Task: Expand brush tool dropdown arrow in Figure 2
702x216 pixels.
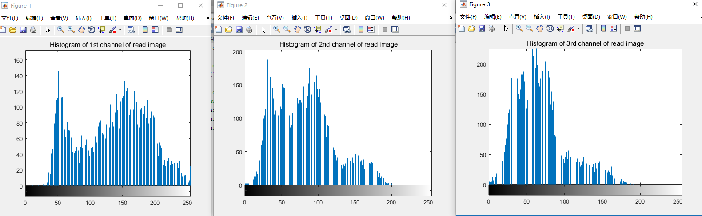Action: tap(336, 30)
